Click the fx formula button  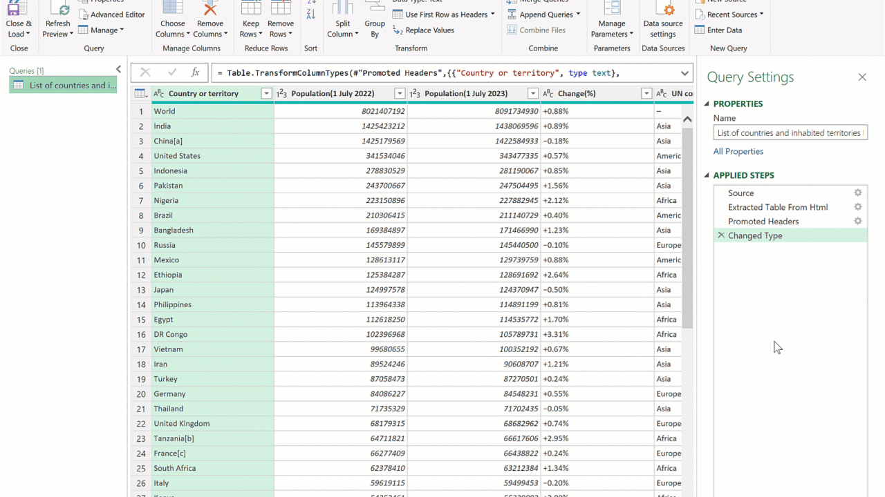click(x=196, y=72)
